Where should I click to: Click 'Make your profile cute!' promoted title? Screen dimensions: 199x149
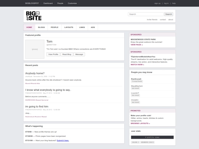coord(141,116)
